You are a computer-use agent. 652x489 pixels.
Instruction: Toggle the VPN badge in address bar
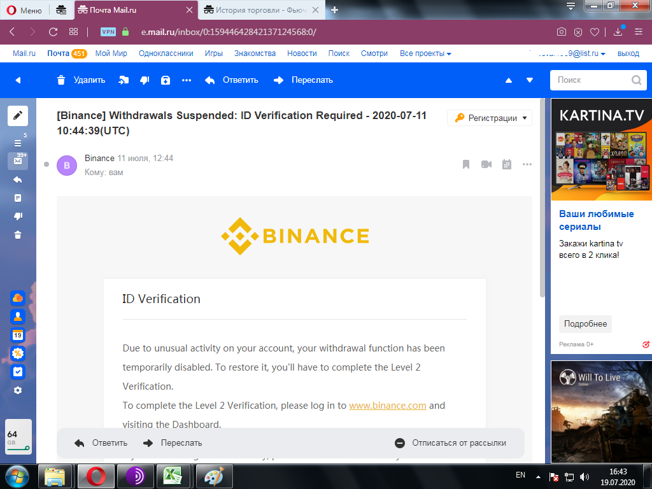pos(108,32)
